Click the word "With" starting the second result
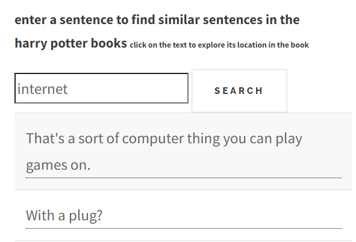Screen dimensions: 356x242 click(40, 216)
